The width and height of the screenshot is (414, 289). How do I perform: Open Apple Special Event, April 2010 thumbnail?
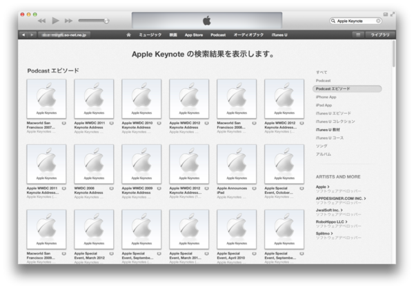pyautogui.click(x=237, y=230)
